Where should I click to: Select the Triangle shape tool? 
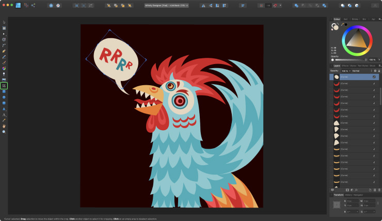pyautogui.click(x=4, y=109)
